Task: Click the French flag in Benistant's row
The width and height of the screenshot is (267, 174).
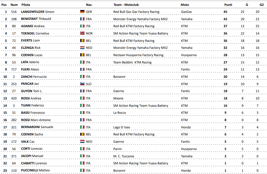Action: coord(82,19)
